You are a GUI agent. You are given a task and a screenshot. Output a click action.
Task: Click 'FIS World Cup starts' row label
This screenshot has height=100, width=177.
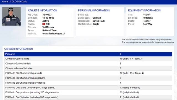30,88
